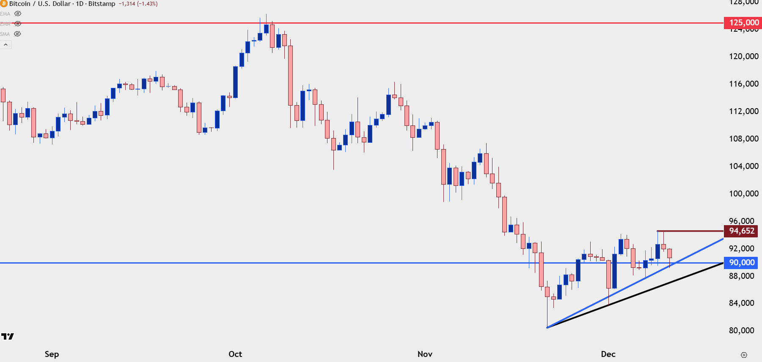Viewport: 762px width, 362px height.
Task: Open the TradingView logo in chart corner
Action: [8, 336]
